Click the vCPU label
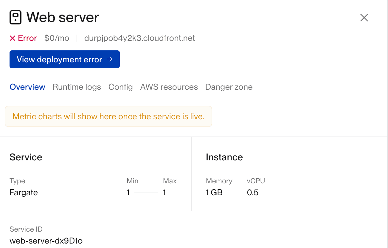The height and width of the screenshot is (248, 388). 256,181
